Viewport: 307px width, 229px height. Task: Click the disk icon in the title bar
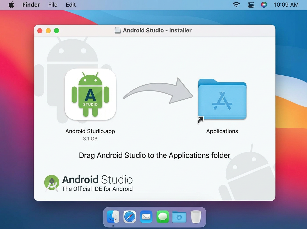pyautogui.click(x=118, y=30)
